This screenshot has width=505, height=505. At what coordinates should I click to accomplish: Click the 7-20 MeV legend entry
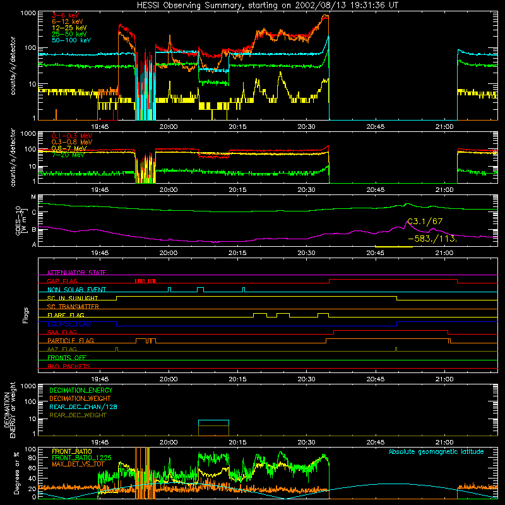[68, 155]
